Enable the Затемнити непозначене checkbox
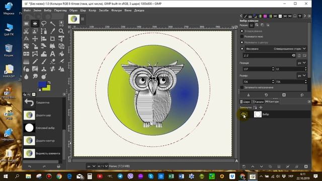Viewport: 322px width, 181px height. [x=242, y=87]
